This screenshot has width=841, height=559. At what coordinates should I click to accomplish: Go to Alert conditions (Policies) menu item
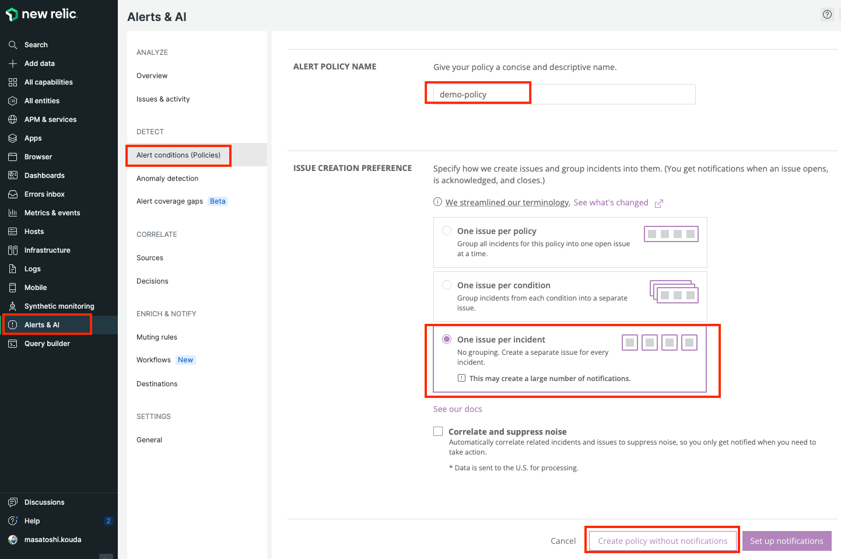pos(178,155)
